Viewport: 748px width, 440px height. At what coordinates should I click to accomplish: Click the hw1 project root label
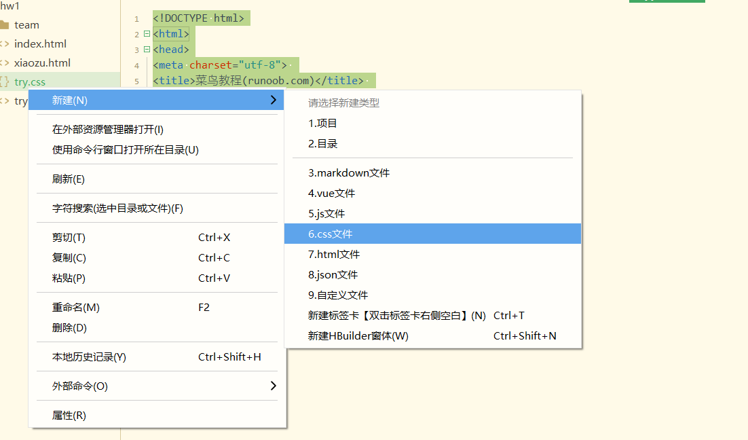pos(10,6)
